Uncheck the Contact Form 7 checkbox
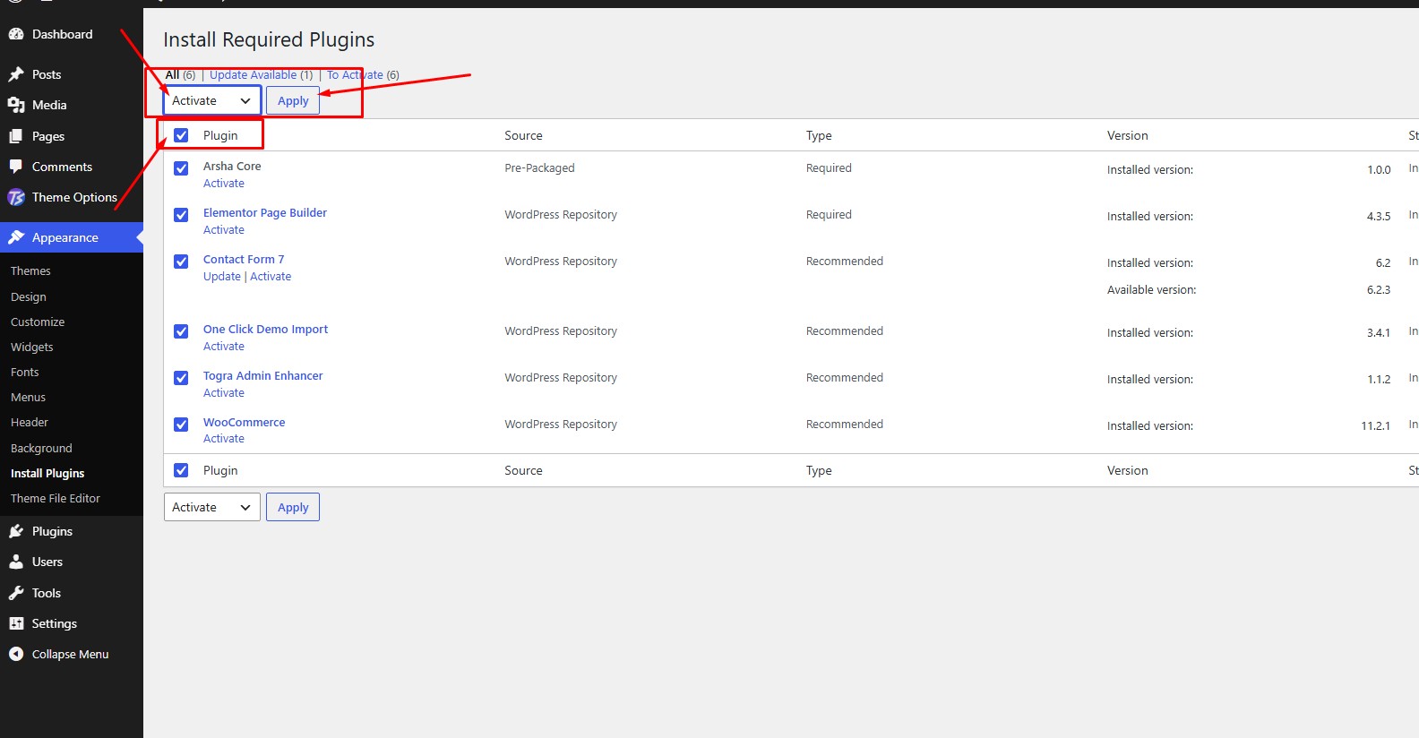 [x=181, y=262]
